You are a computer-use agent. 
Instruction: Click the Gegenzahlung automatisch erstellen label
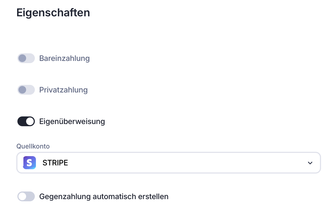pos(104,196)
